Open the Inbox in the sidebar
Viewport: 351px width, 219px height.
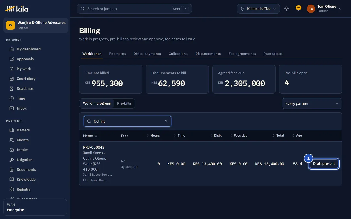[x=35, y=108]
